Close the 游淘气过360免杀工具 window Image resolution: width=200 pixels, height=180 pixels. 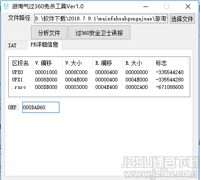pyautogui.click(x=188, y=6)
